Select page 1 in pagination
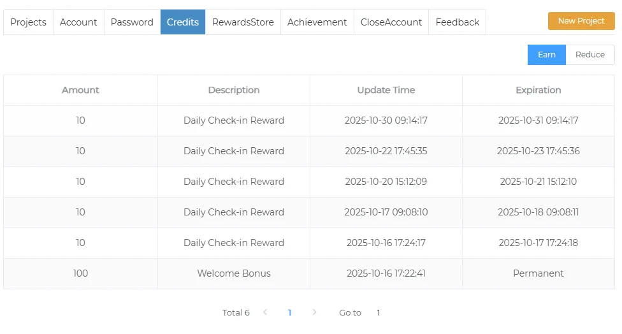Image resolution: width=622 pixels, height=334 pixels. 289,312
